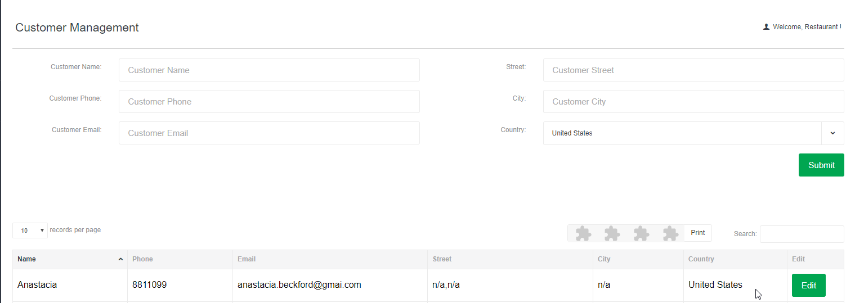
Task: Select the Customer Phone text box
Action: (269, 102)
